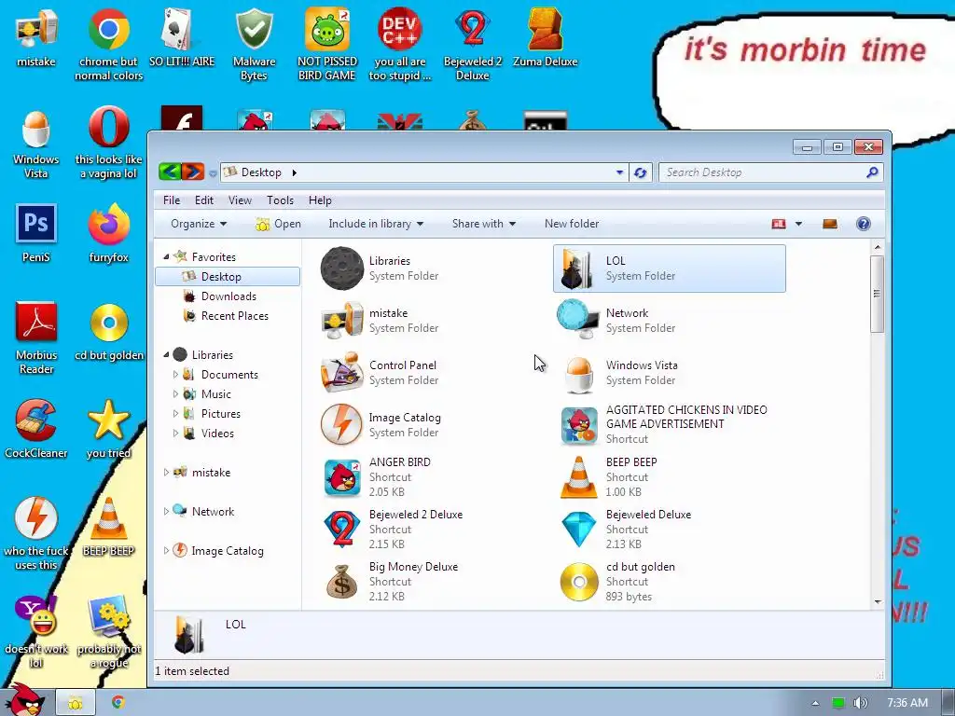Image resolution: width=955 pixels, height=716 pixels.
Task: Expand the Music library node
Action: (175, 394)
